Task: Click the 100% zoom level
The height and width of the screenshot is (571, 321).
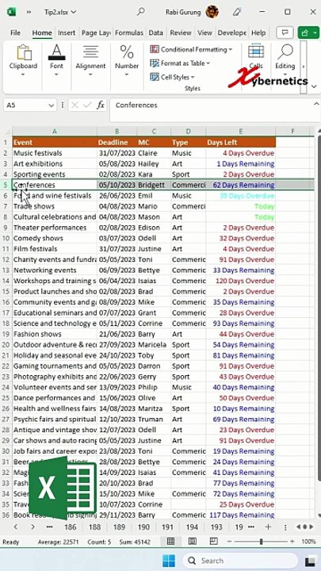Action: (x=308, y=542)
